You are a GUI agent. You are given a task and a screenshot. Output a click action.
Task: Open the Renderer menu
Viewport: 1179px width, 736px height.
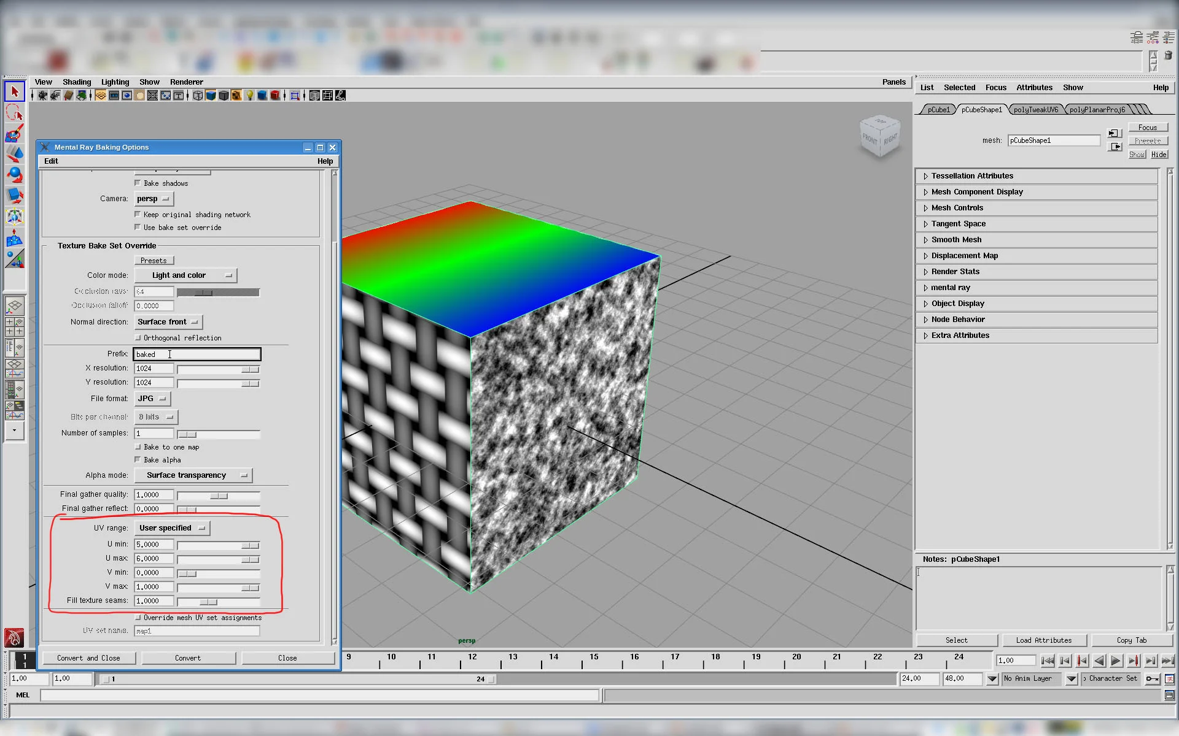[187, 82]
